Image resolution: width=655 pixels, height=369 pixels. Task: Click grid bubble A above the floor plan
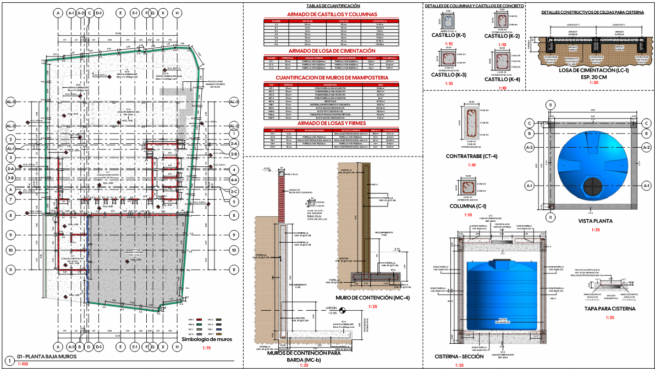58,13
